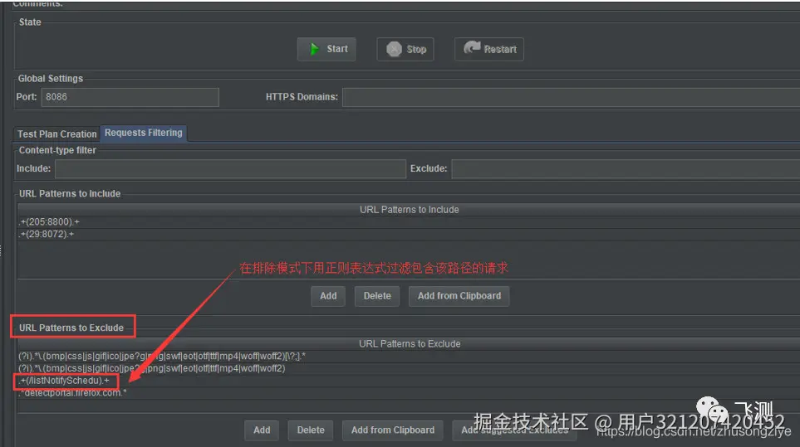800x447 pixels.
Task: Select exclude pattern ending with woff2)
Action: click(408, 368)
